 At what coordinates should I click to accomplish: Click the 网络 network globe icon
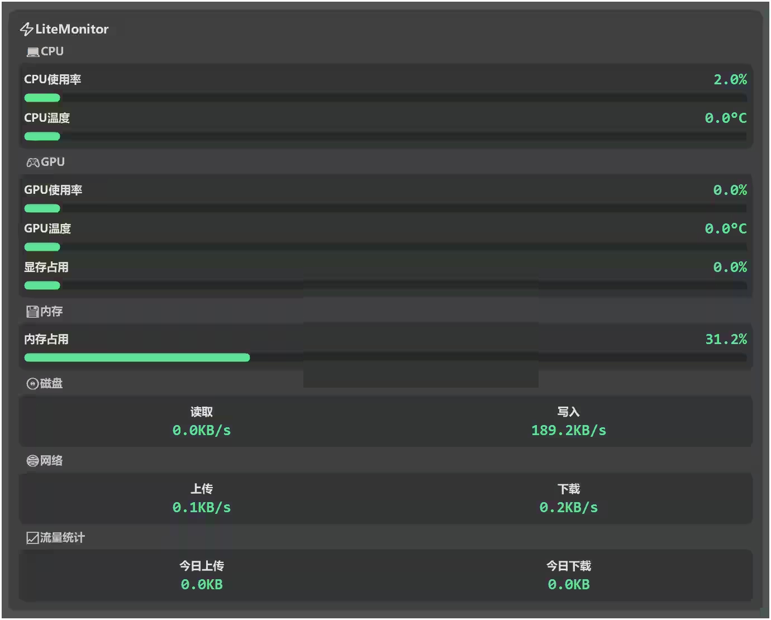(32, 461)
